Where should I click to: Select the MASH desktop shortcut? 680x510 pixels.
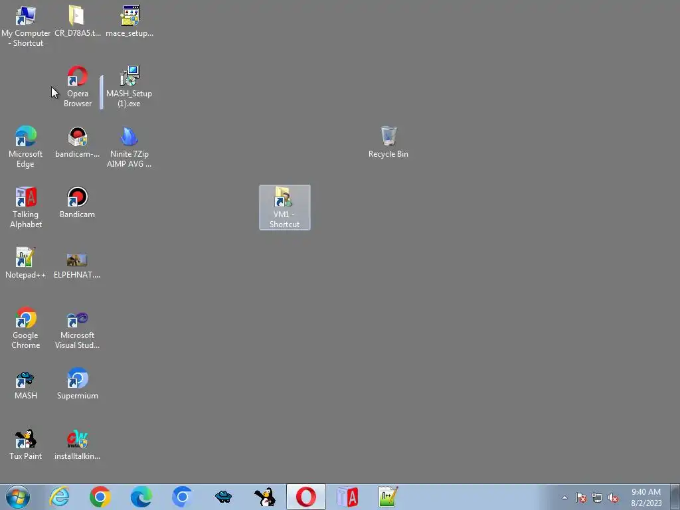pos(26,384)
